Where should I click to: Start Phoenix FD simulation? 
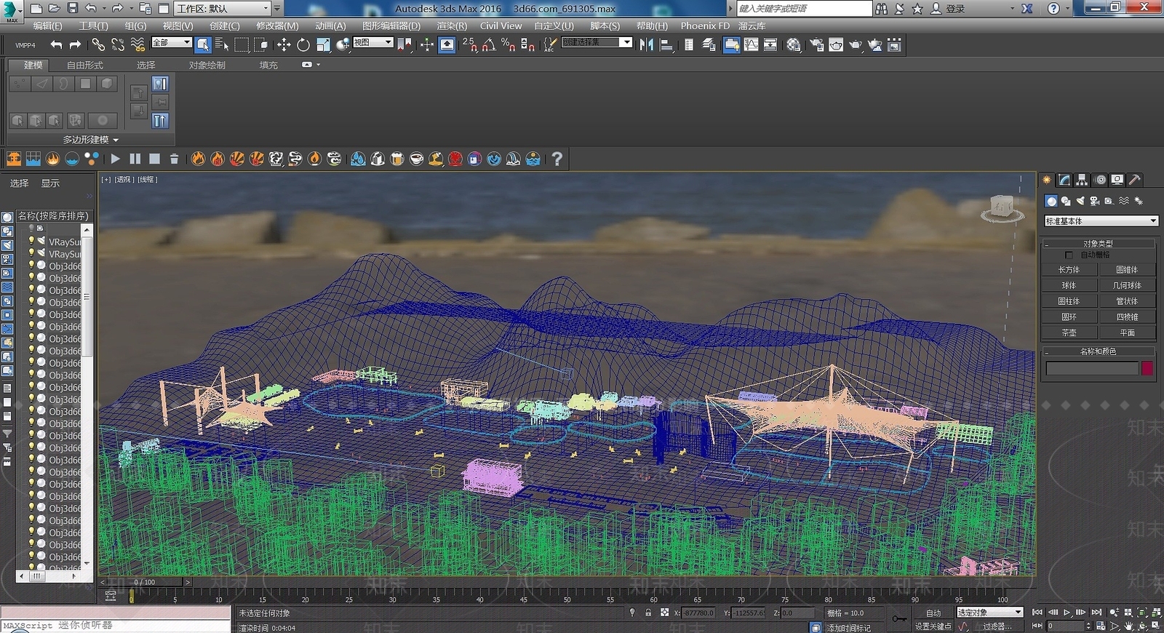[115, 159]
